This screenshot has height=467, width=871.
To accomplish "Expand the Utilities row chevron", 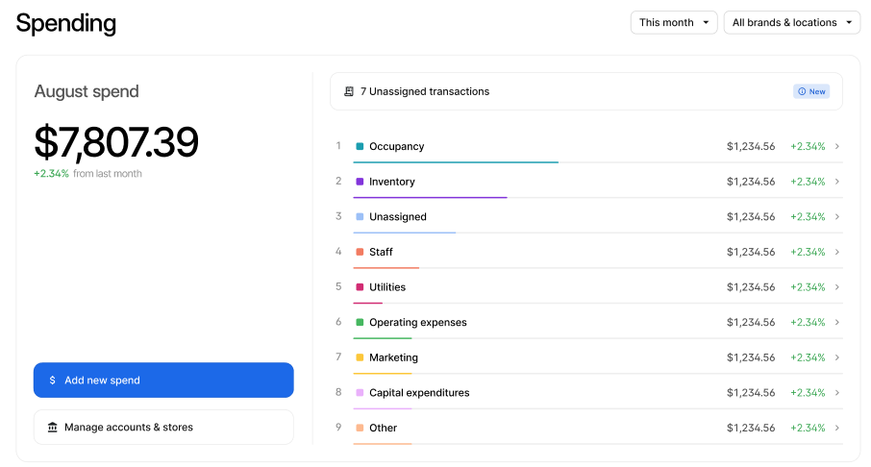I will coord(837,287).
